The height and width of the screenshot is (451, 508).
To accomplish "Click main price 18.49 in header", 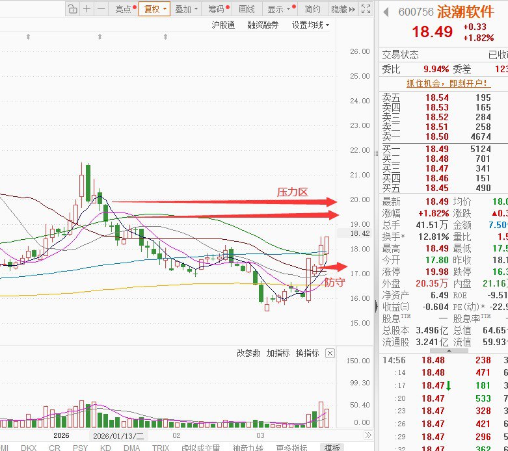I will [432, 32].
